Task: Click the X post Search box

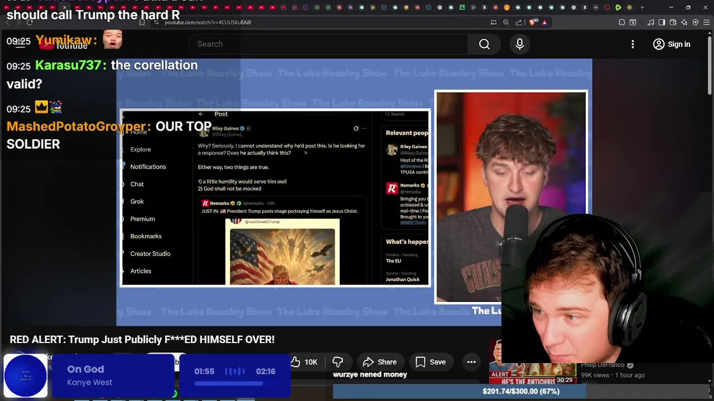Action: click(406, 114)
